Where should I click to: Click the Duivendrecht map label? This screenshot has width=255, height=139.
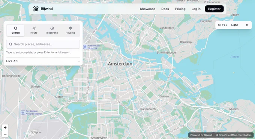(148, 109)
